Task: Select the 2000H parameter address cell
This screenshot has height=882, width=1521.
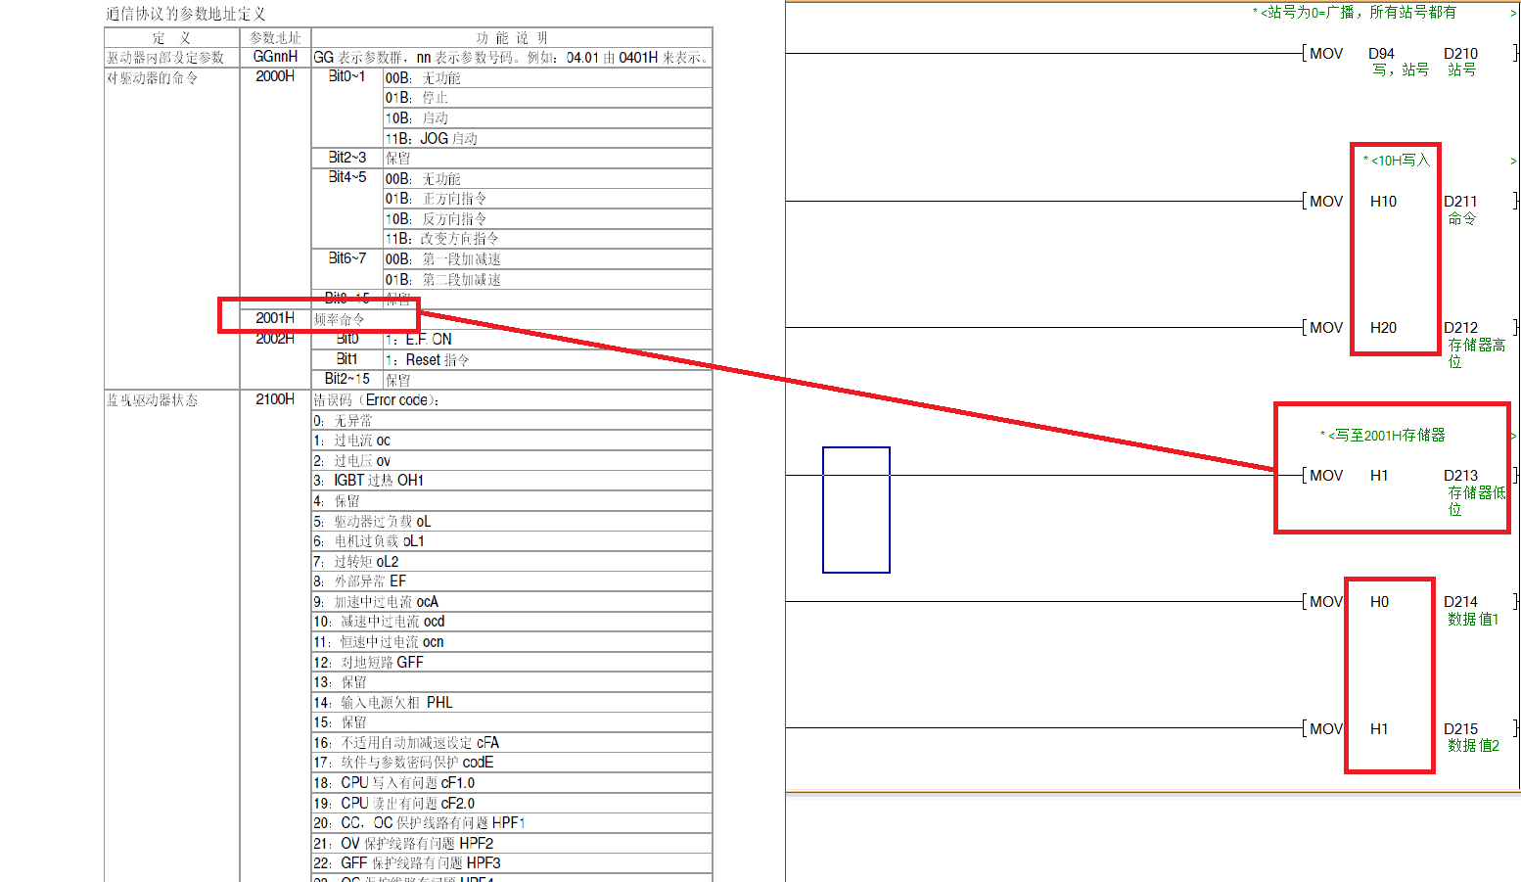Action: [x=275, y=76]
